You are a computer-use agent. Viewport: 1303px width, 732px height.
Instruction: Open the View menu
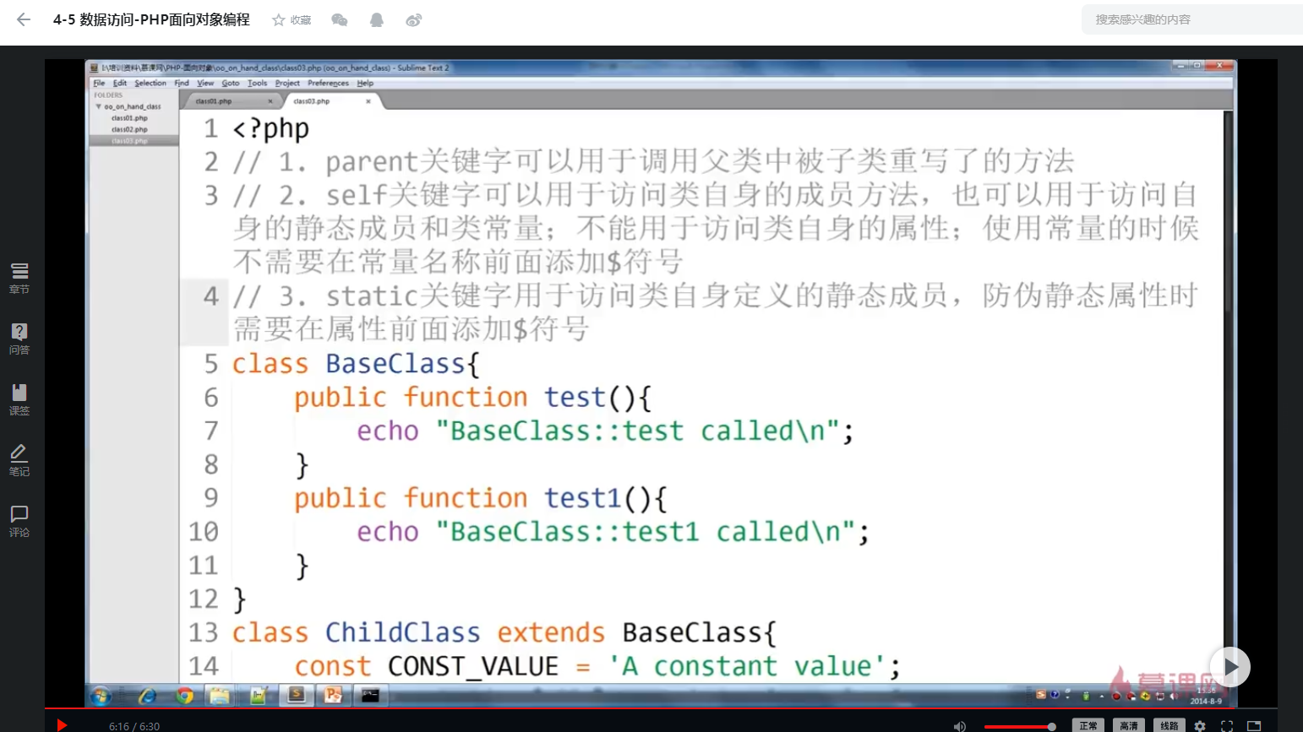click(205, 83)
